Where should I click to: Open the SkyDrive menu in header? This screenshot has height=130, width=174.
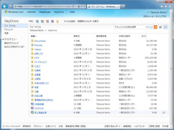click(x=59, y=12)
